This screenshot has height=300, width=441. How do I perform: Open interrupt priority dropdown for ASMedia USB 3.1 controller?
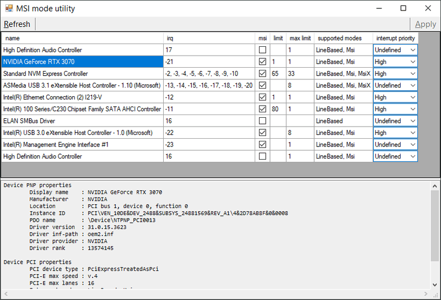(395, 85)
